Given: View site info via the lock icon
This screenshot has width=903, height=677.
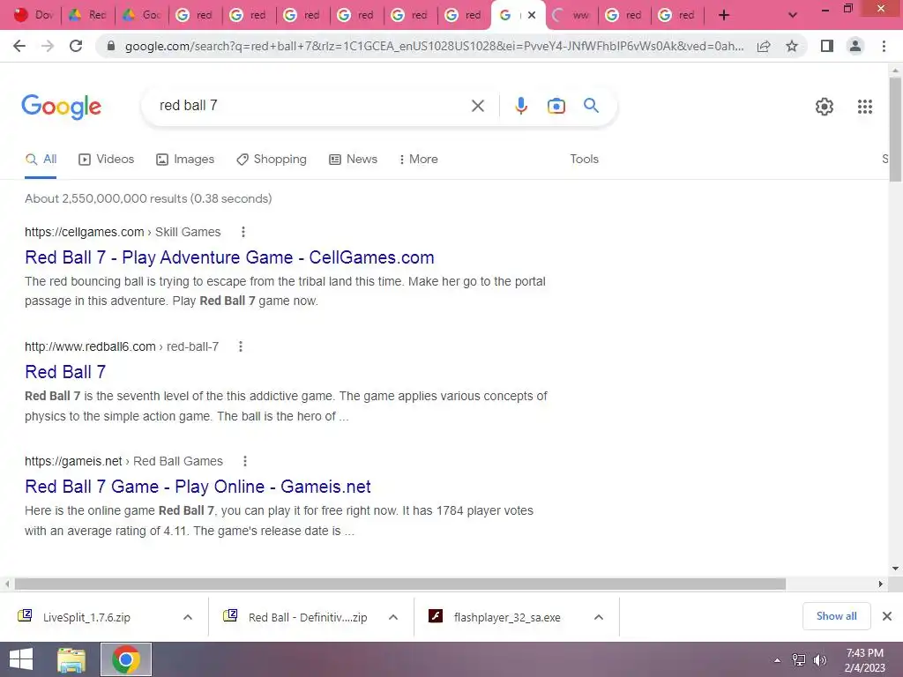Looking at the screenshot, I should click(x=111, y=46).
